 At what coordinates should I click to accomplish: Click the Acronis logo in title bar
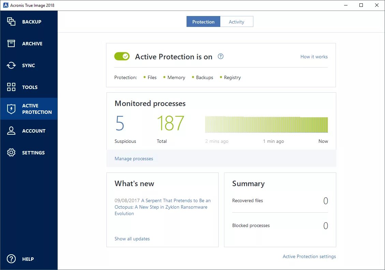pos(5,5)
